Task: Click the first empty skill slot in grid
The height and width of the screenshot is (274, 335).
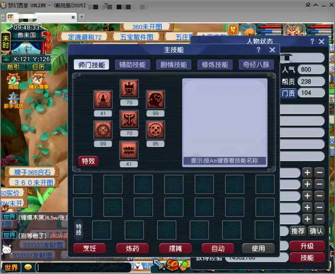Action: (83, 184)
